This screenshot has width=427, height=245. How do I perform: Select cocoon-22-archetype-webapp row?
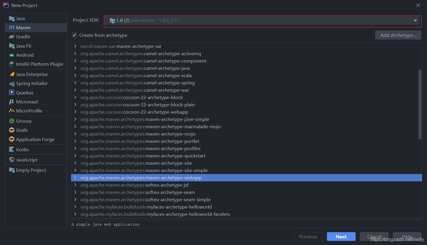coord(246,112)
